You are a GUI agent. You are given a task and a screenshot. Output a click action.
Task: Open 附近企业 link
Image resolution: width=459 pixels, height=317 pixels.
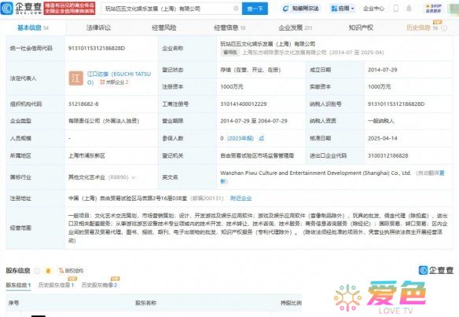(241, 199)
